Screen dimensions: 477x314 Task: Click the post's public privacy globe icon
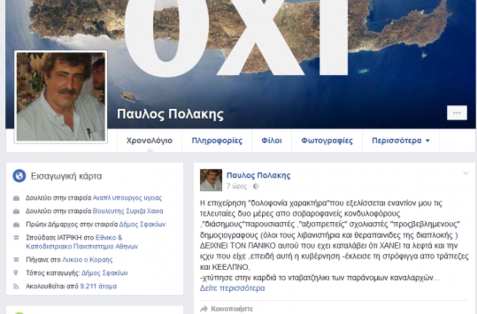256,186
